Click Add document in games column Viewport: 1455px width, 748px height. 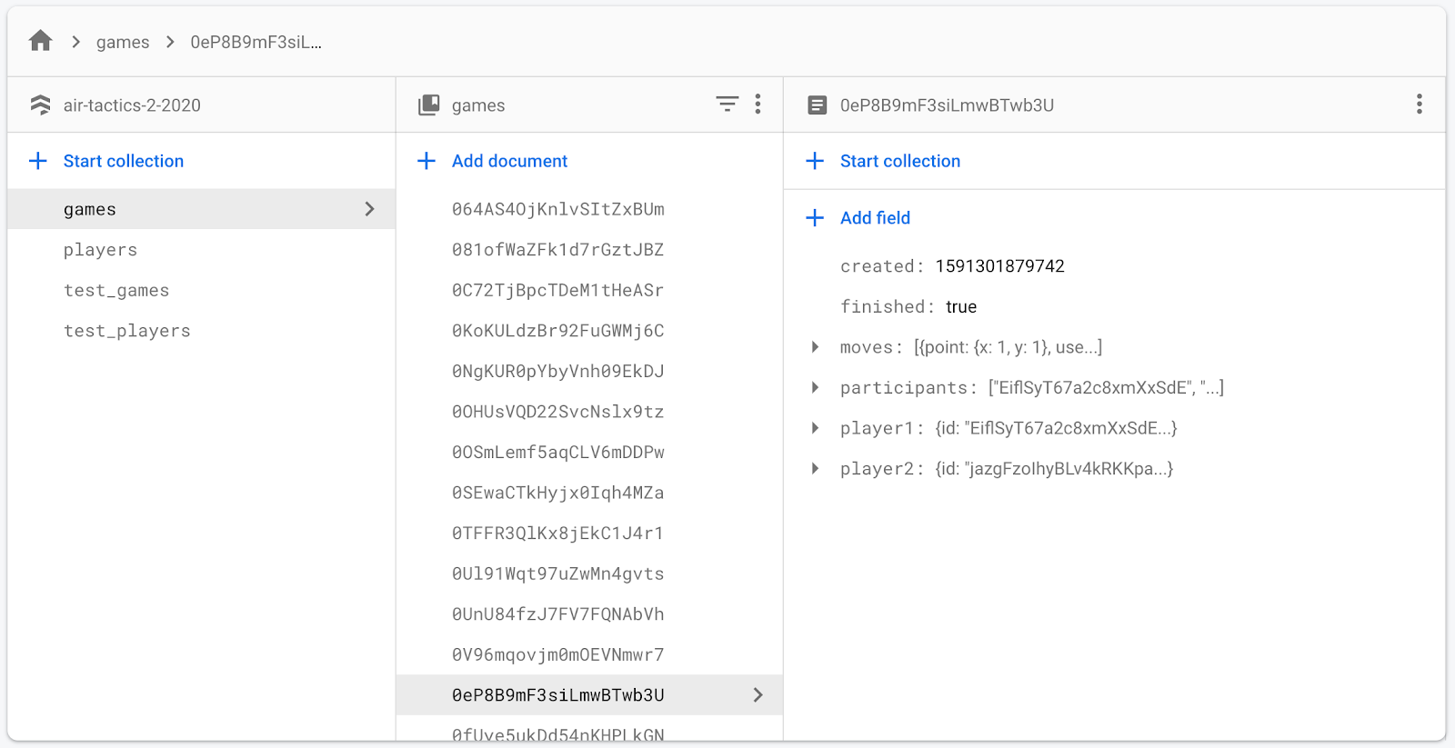click(x=508, y=161)
